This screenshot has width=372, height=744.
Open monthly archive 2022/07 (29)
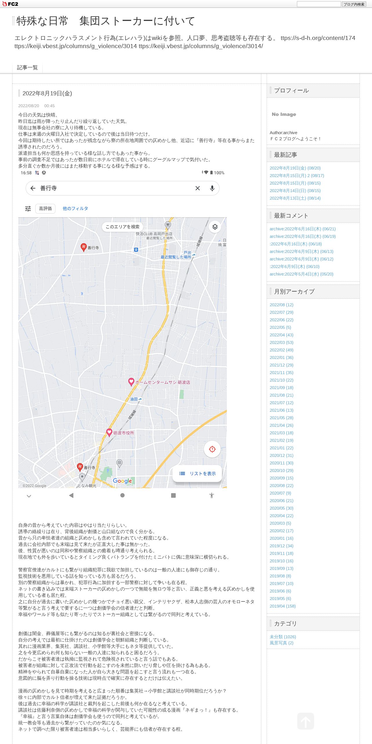[282, 312]
